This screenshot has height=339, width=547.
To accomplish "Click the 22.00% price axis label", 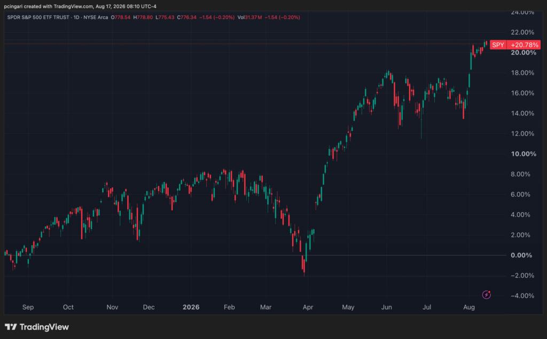I will point(522,33).
